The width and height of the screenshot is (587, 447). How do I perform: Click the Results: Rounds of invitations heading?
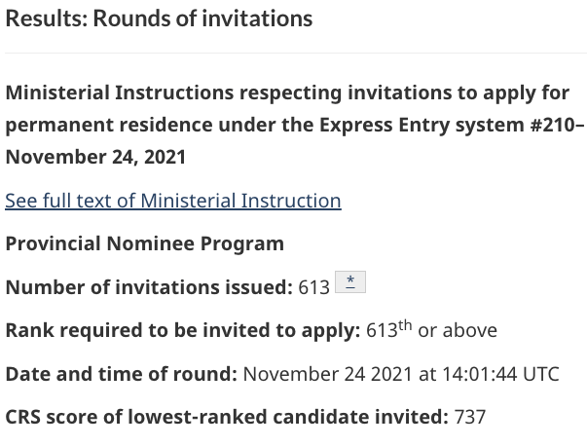(159, 19)
